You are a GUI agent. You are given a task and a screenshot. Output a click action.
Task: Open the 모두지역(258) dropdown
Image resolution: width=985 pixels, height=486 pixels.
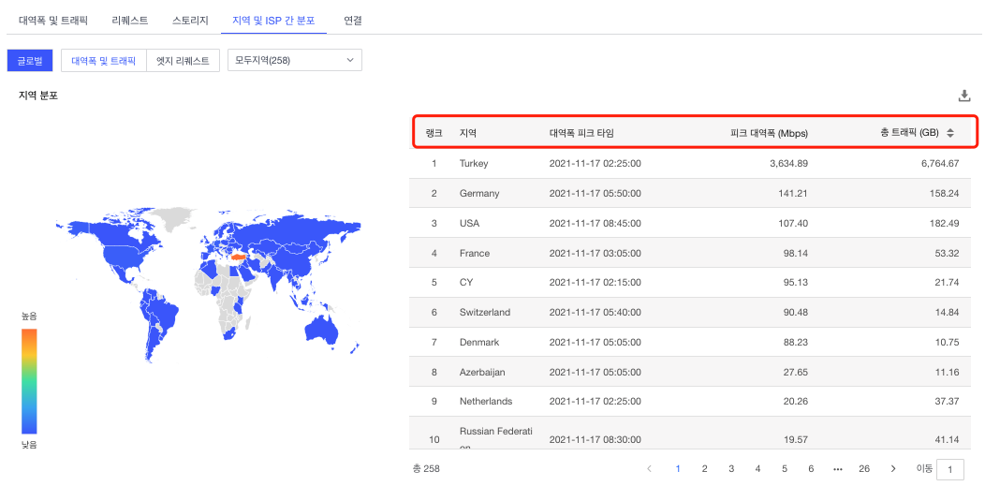click(294, 60)
